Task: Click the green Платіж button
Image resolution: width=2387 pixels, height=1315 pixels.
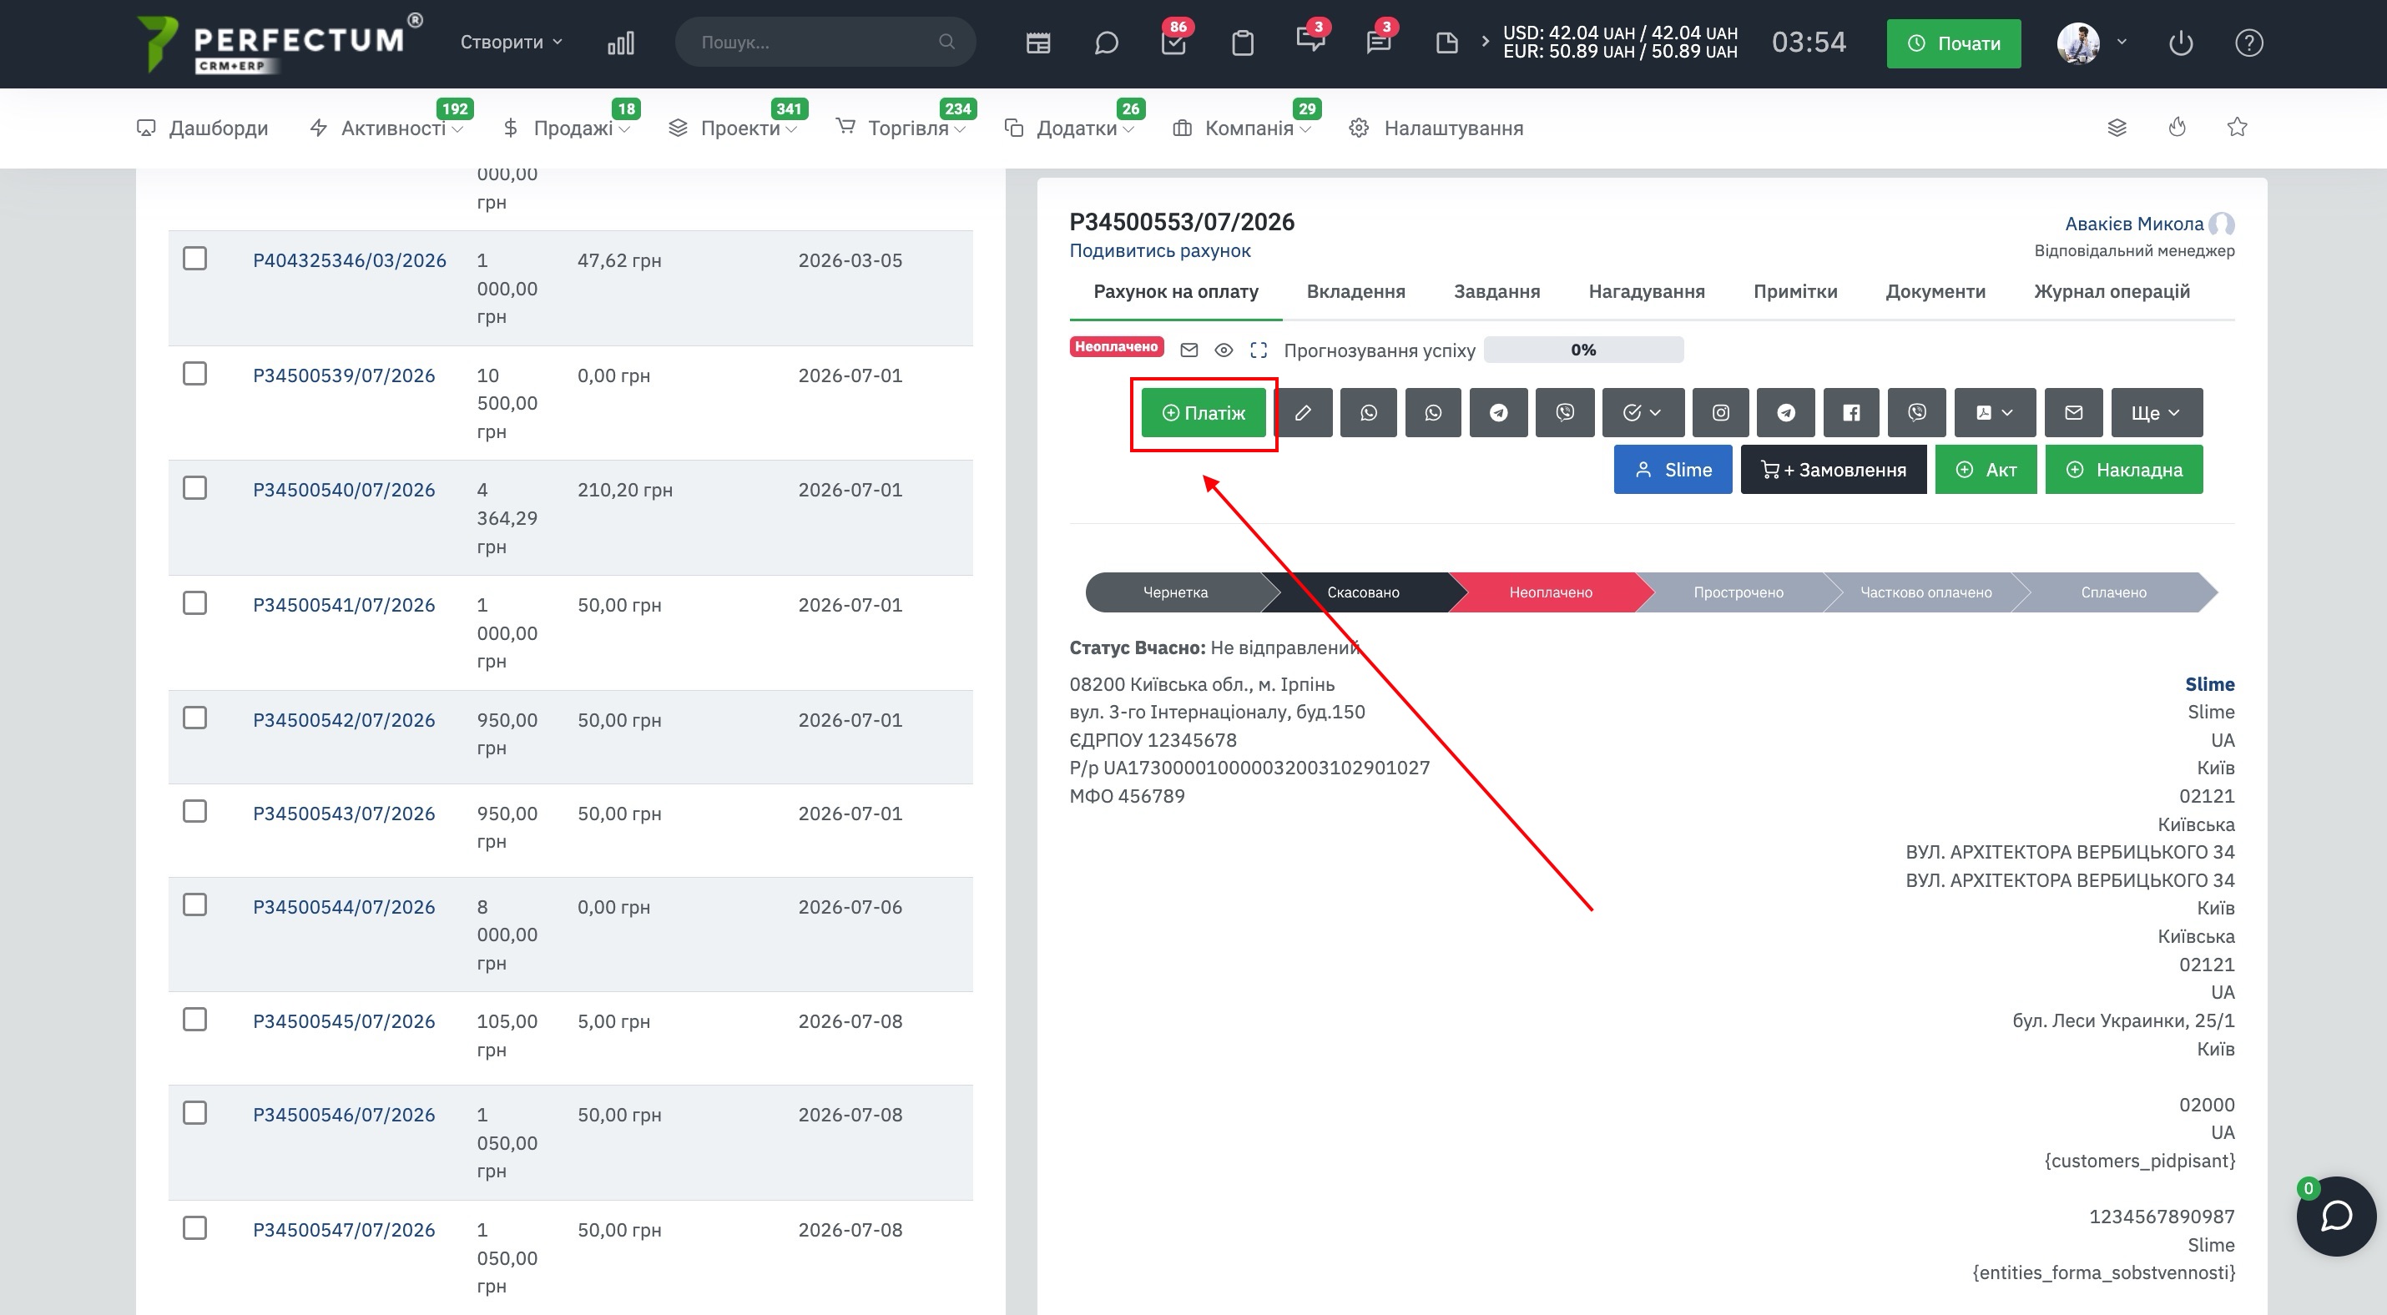Action: coord(1203,412)
